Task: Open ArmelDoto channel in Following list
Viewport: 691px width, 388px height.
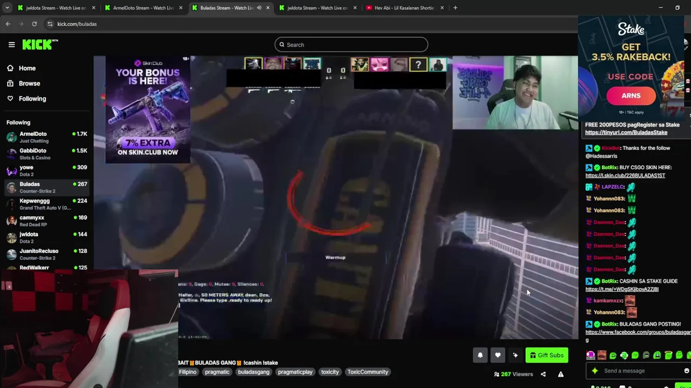Action: point(47,137)
